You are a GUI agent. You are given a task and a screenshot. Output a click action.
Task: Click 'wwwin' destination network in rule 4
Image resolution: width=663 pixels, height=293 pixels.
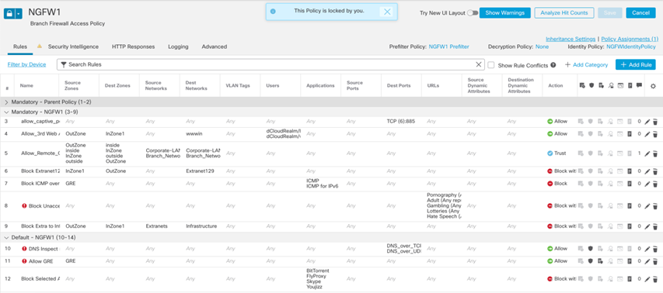pyautogui.click(x=194, y=133)
